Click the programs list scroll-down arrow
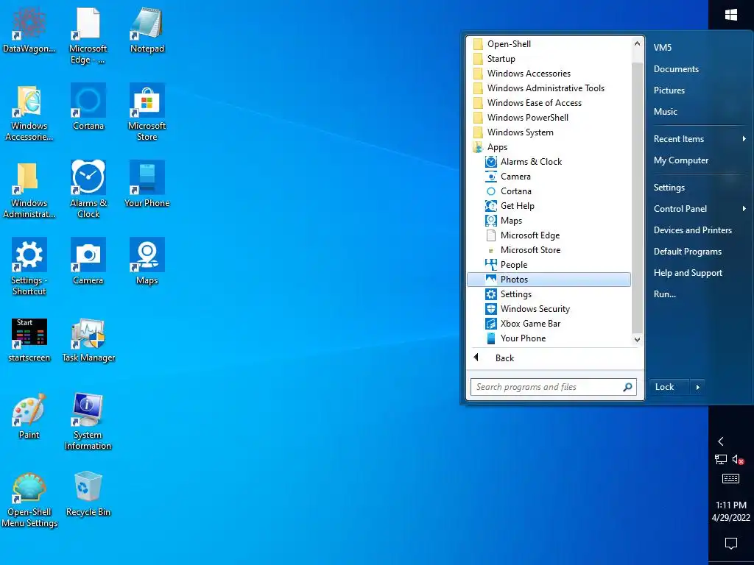This screenshot has height=565, width=754. click(637, 340)
